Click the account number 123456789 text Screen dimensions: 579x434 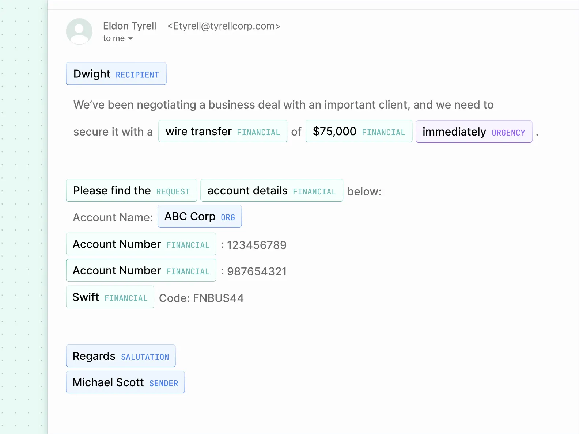pyautogui.click(x=257, y=245)
